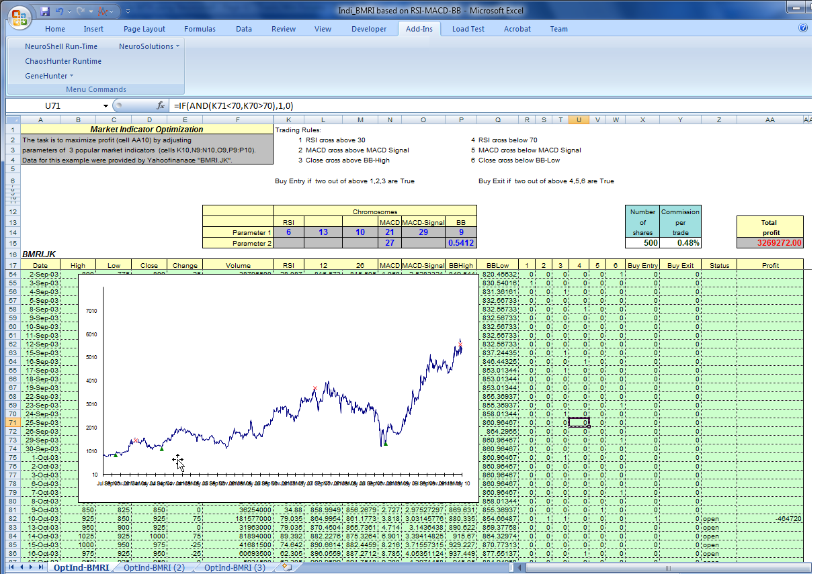Select the Chromosomes header cell
Image resolution: width=836 pixels, height=574 pixels.
click(375, 211)
